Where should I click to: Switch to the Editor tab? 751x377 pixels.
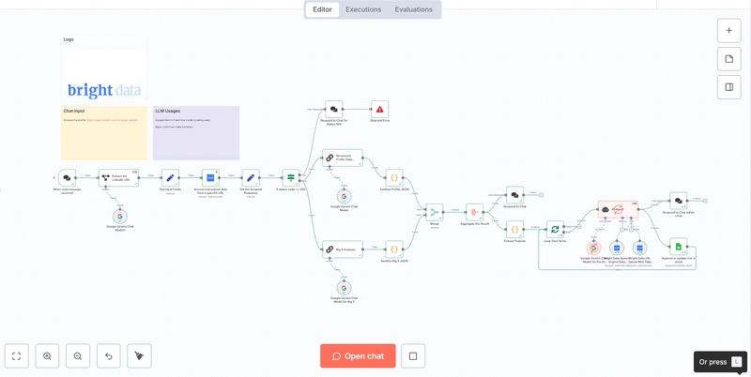[x=322, y=9]
